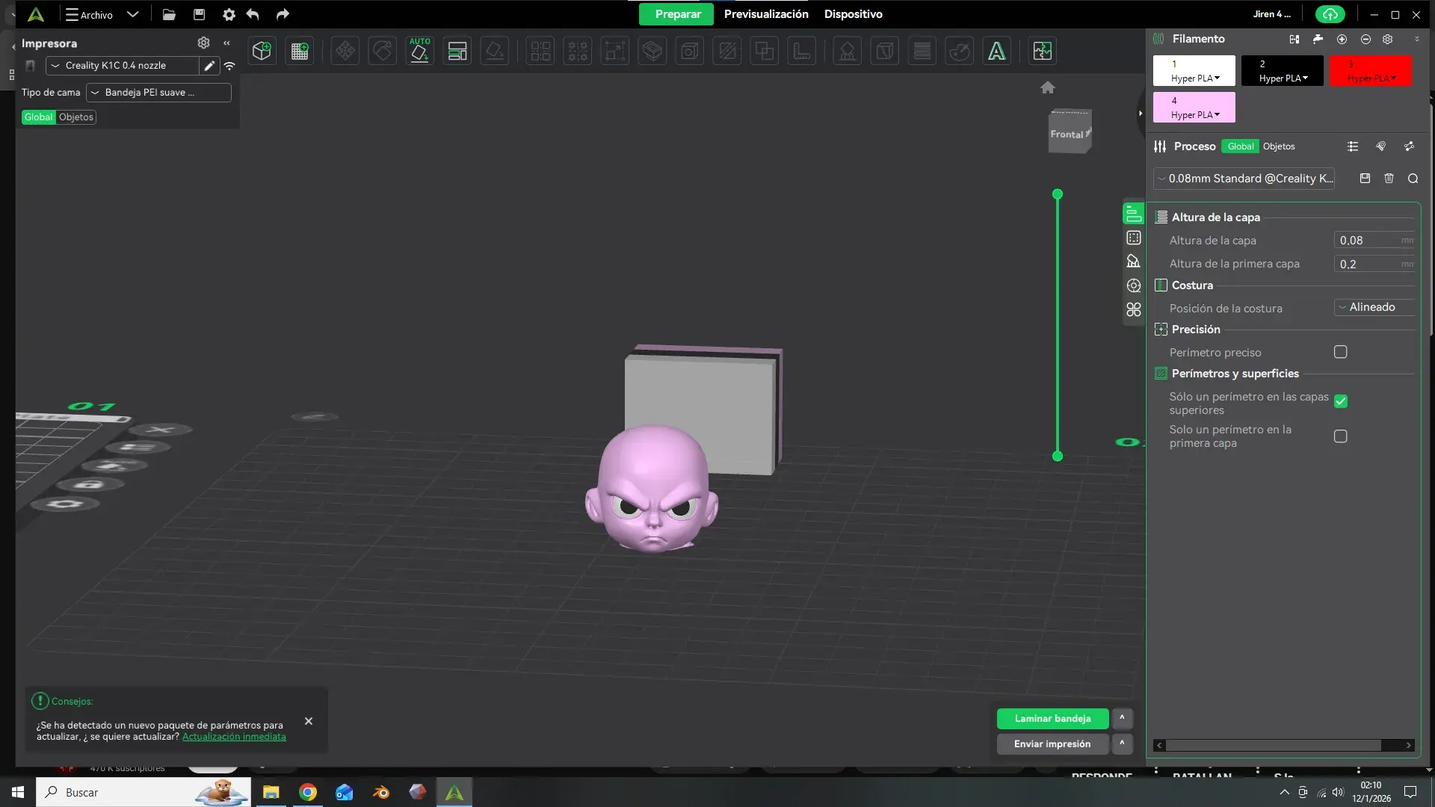Viewport: 1435px width, 807px height.
Task: Click the home view icon
Action: 1048,87
